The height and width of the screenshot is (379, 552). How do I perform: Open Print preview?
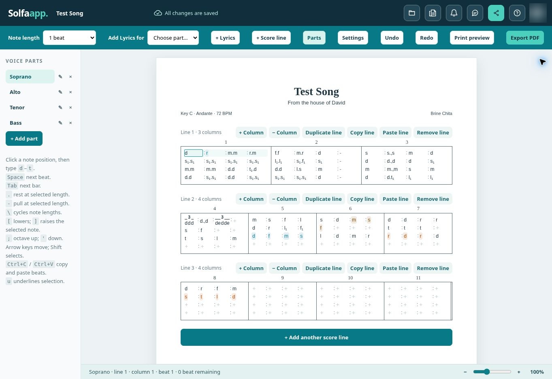pos(472,38)
